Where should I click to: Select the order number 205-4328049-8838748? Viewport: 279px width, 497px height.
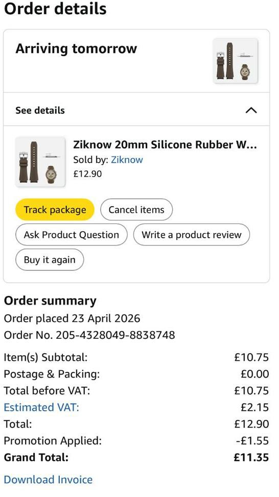coord(115,335)
